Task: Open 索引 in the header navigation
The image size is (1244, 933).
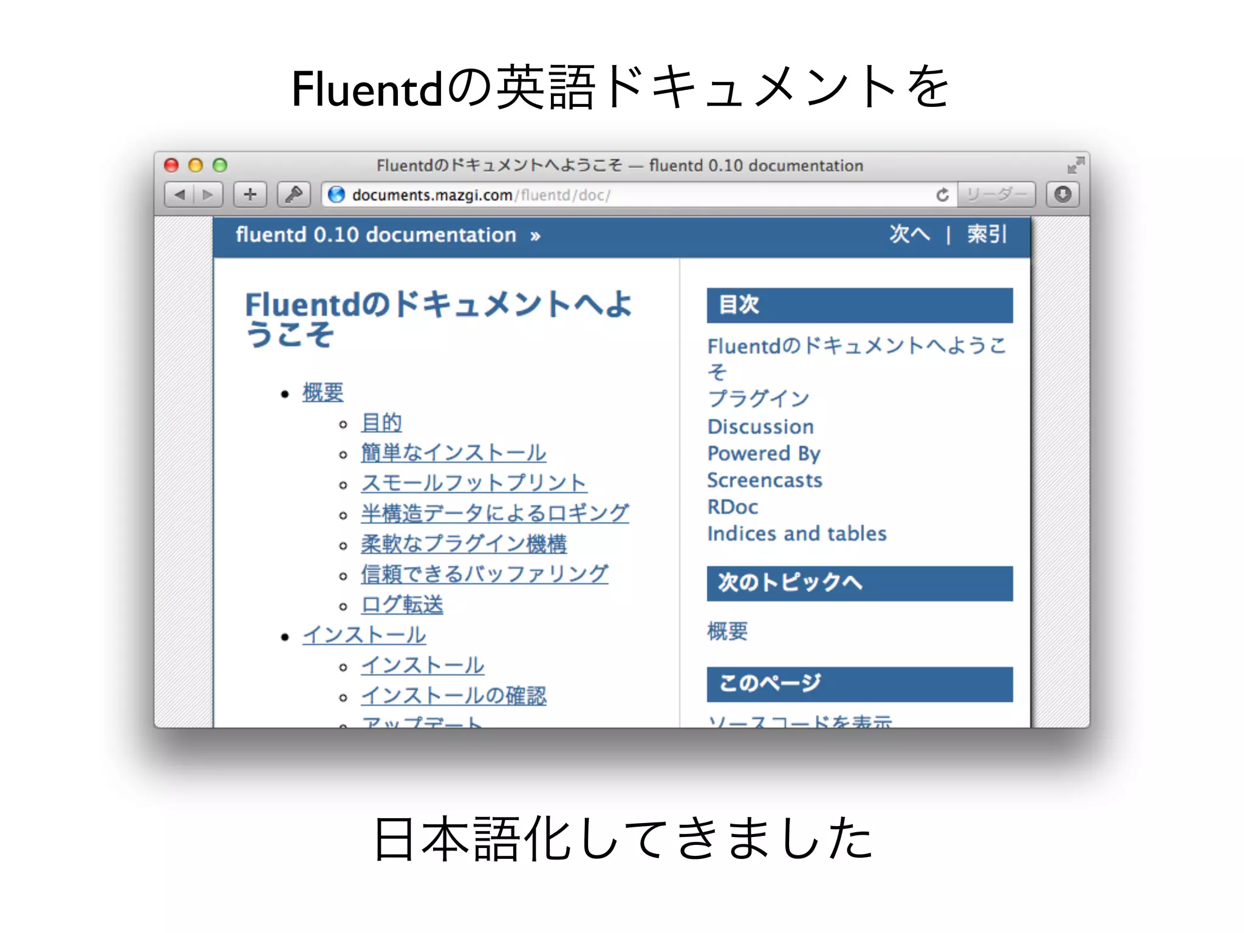Action: 987,234
